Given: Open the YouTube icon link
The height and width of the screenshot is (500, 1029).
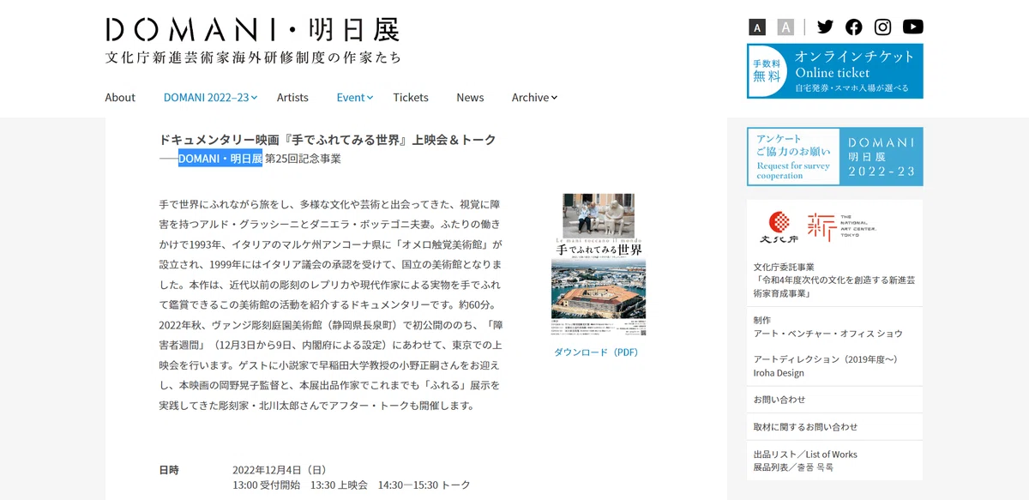Looking at the screenshot, I should [x=912, y=27].
